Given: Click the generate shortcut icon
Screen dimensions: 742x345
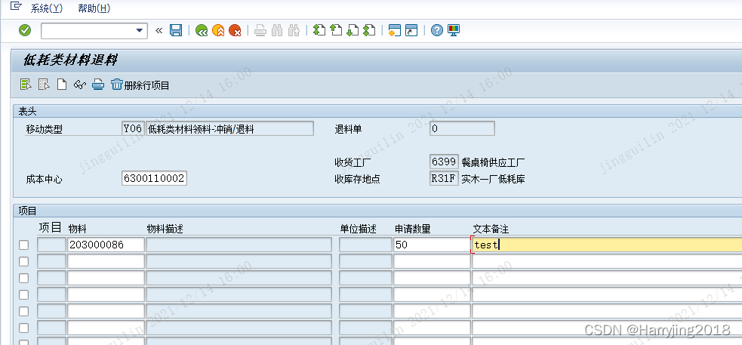Looking at the screenshot, I should 411,31.
